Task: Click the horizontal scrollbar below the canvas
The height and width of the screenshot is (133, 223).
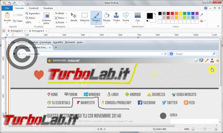Action: click(x=92, y=125)
